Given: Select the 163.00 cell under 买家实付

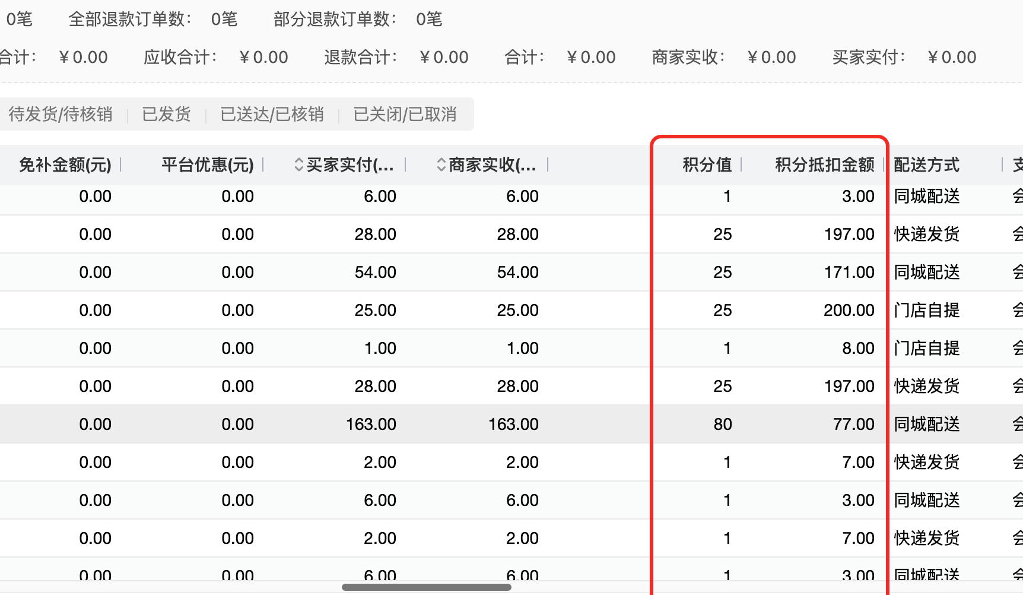Looking at the screenshot, I should tap(371, 424).
